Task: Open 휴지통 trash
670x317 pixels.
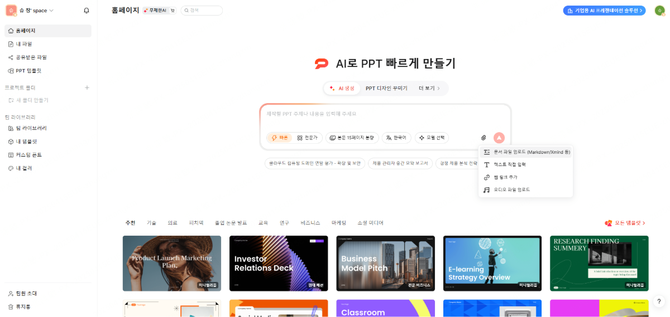Action: (x=48, y=306)
